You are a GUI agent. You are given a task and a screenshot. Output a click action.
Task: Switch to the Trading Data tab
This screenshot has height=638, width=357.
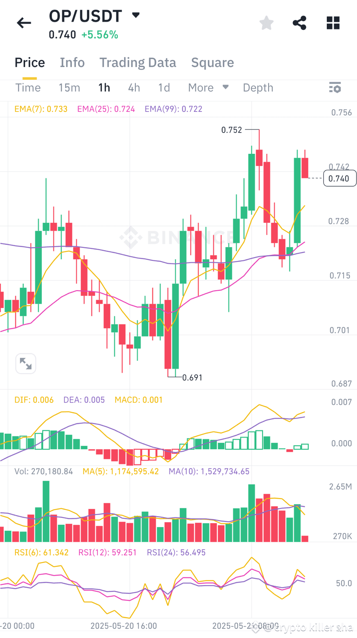(x=138, y=62)
